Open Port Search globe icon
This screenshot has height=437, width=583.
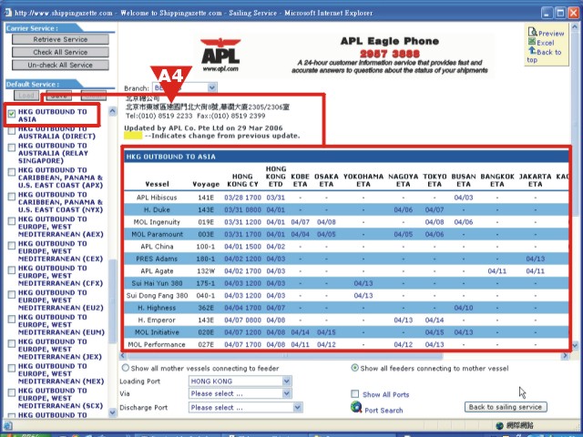[356, 407]
